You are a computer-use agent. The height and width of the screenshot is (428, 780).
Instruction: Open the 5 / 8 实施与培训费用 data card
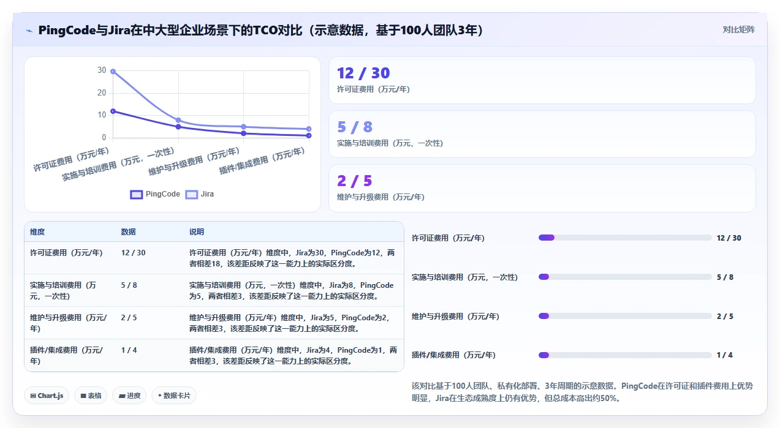coord(542,134)
